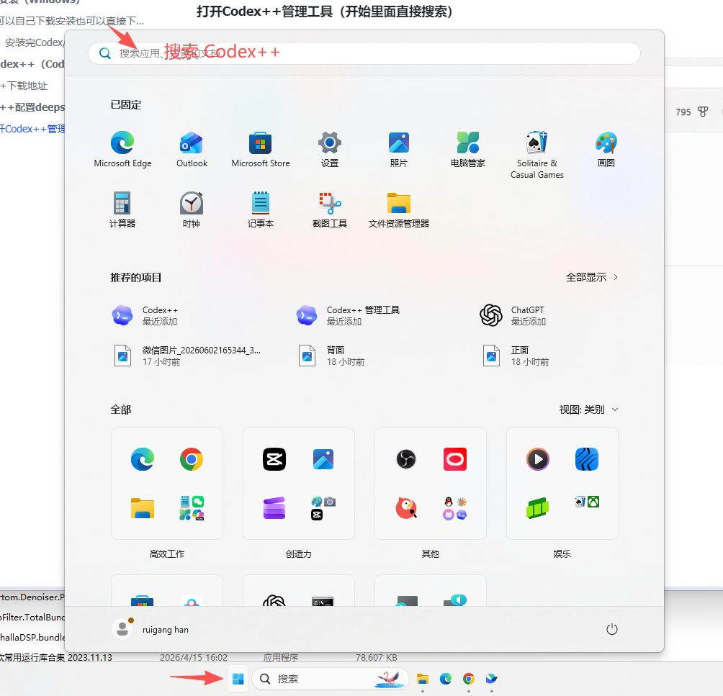Click the +下载地址 link in page sidebar
Image resolution: width=723 pixels, height=696 pixels.
[24, 86]
